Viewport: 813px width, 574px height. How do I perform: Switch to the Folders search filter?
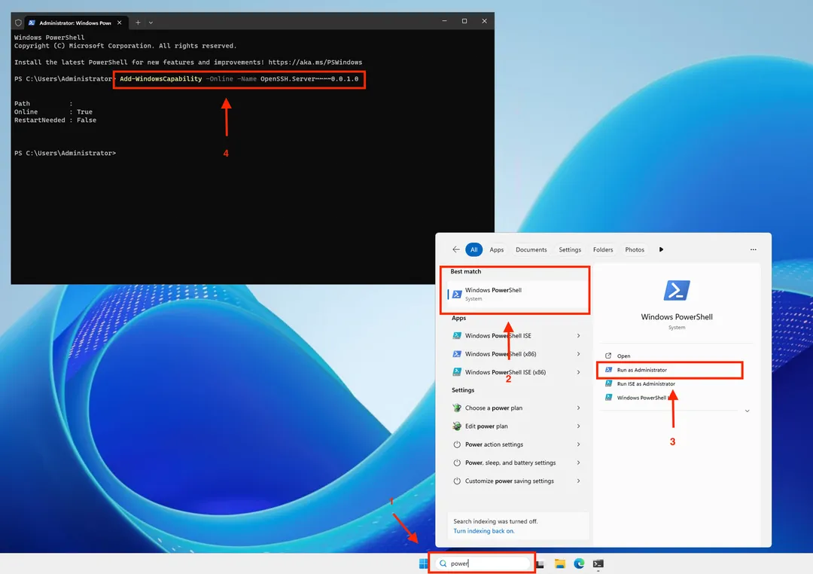click(x=603, y=249)
